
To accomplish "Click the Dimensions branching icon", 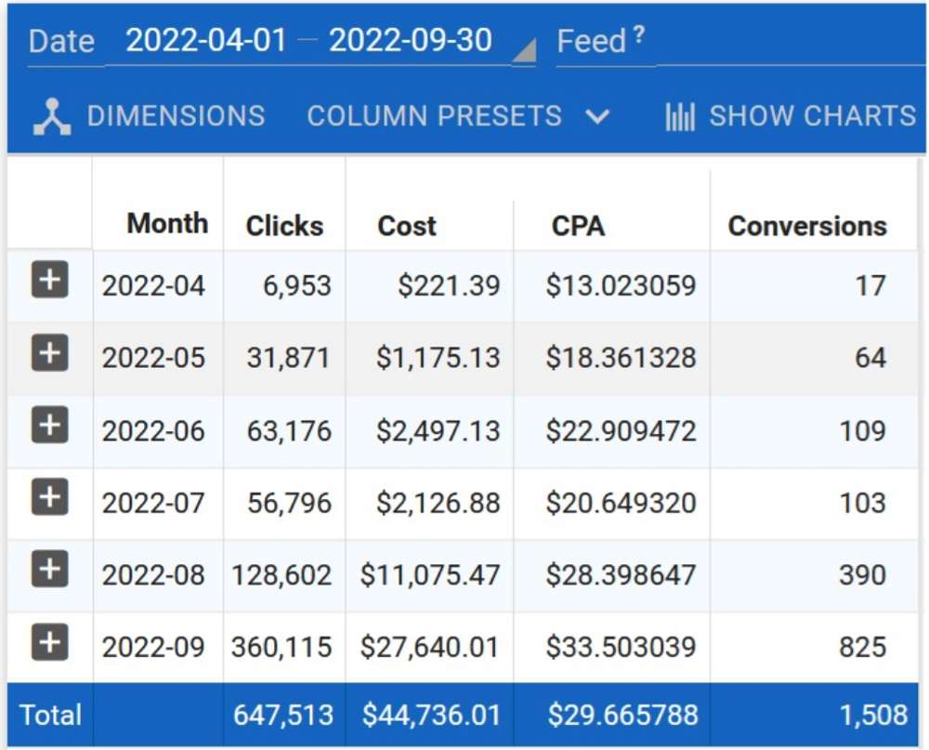I will [51, 115].
